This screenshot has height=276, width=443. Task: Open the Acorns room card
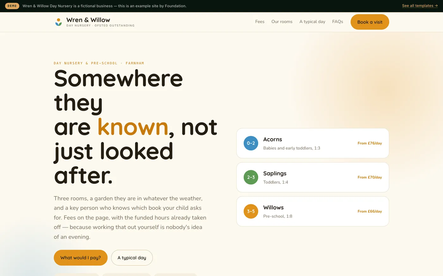click(313, 143)
